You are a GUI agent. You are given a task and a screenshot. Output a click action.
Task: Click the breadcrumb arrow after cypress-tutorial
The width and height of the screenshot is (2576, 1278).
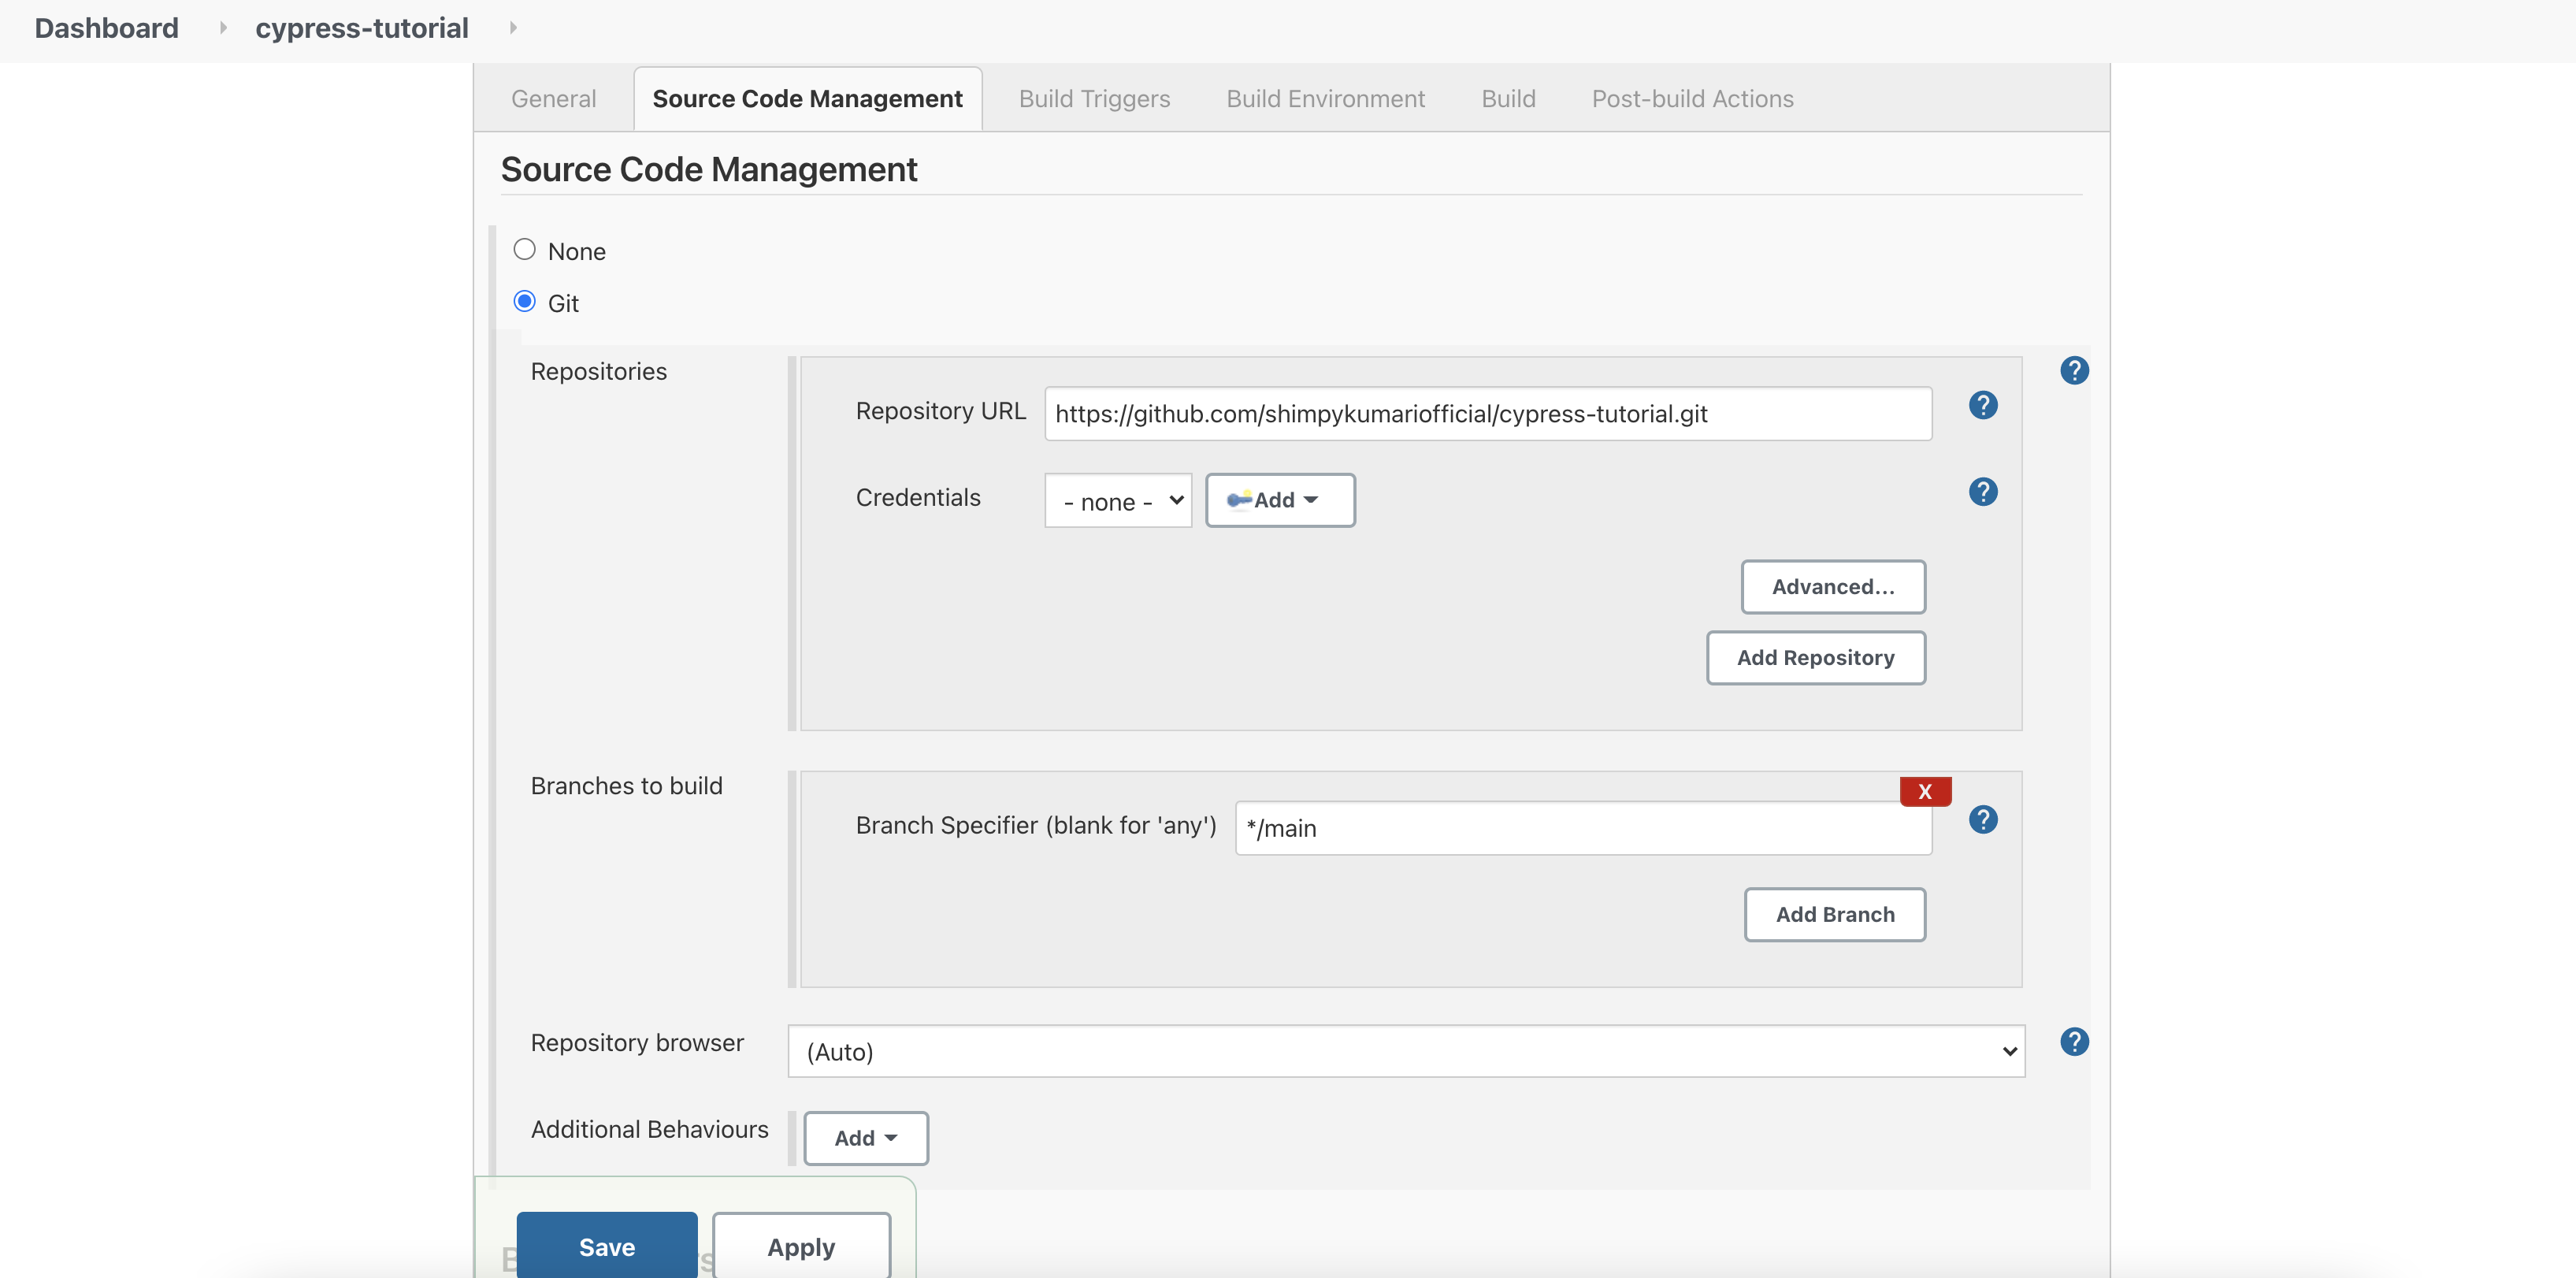513,28
